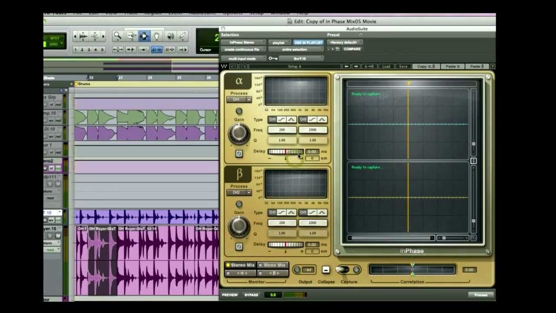Click the phase invert icon below the Alpha Gain knob
This screenshot has height=313, width=556.
239,154
